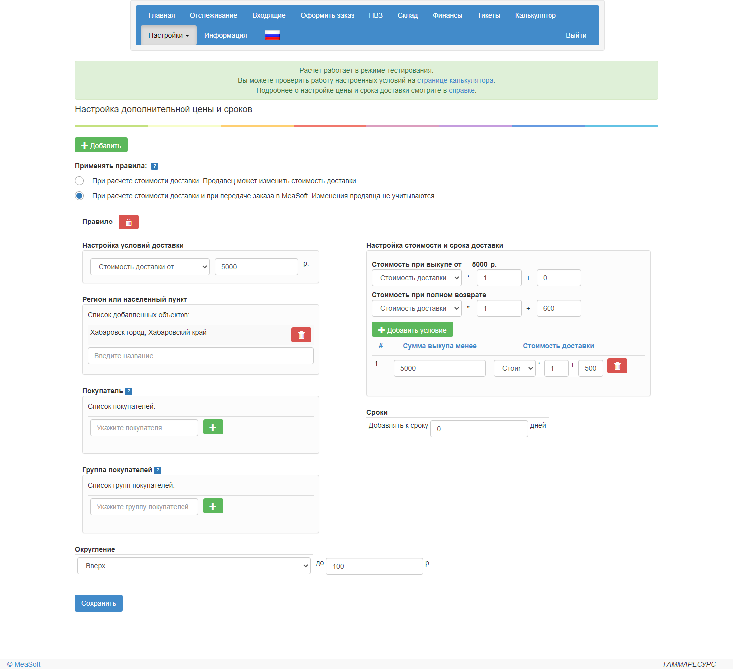
Task: Click the справке link in notice
Action: click(x=462, y=90)
